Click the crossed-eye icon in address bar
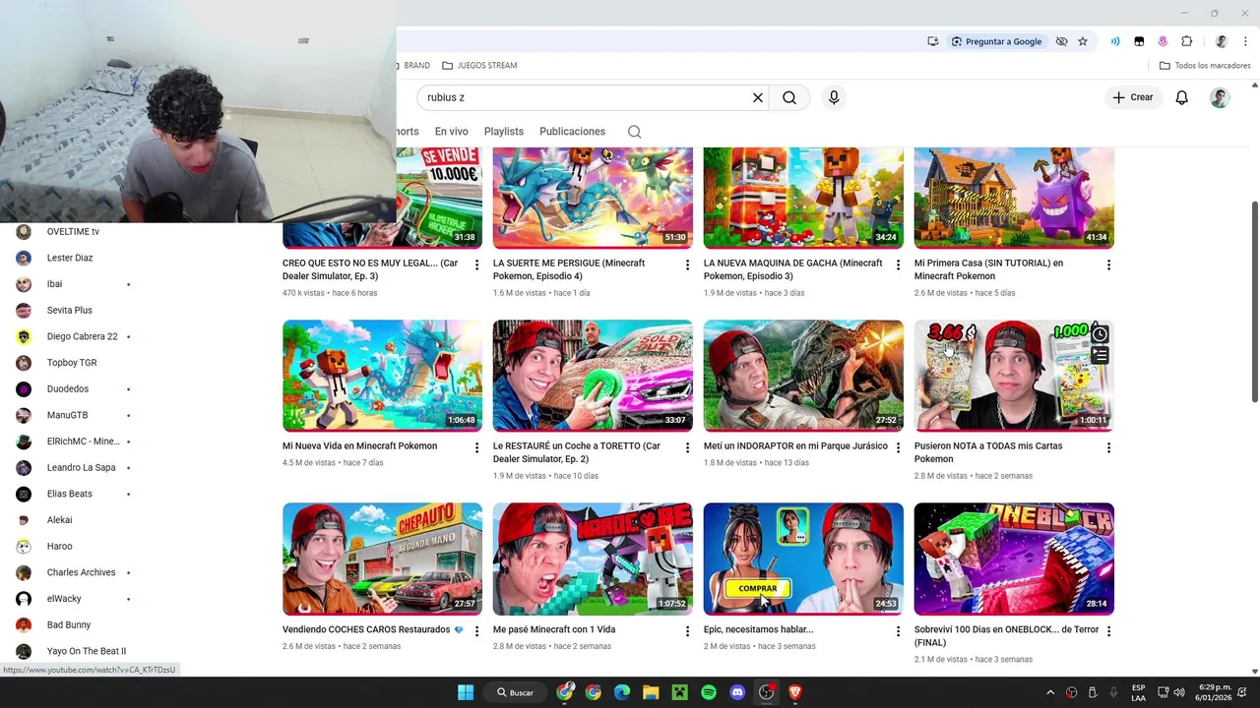 [1061, 41]
